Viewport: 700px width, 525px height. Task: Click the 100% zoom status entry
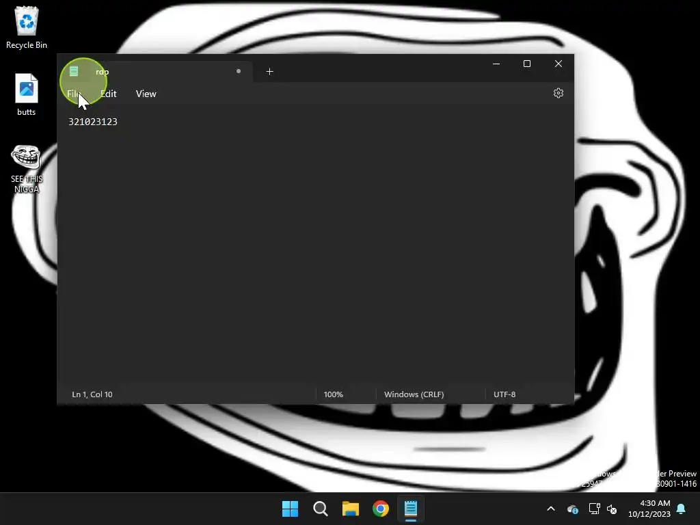coord(334,394)
